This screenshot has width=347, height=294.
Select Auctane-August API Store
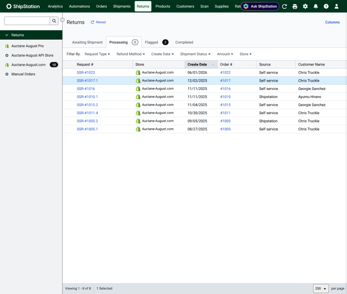(x=32, y=55)
